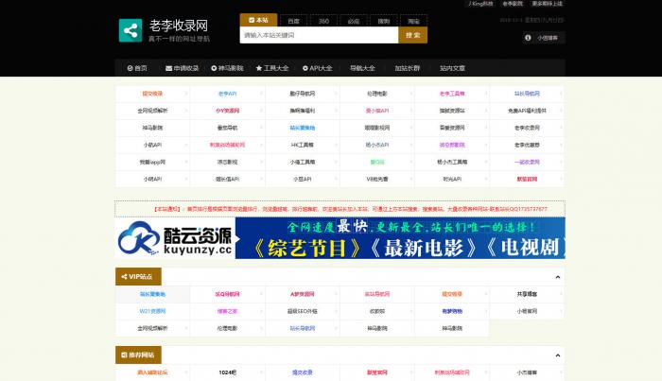Image resolution: width=662 pixels, height=381 pixels.
Task: Click the 小倪博客 button in header
Action: [x=546, y=38]
